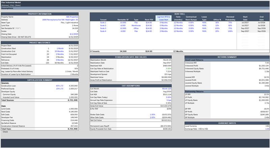
Task: Select the '1 Units / Month' lease-up pace cell
Action: pyautogui.click(x=72, y=71)
